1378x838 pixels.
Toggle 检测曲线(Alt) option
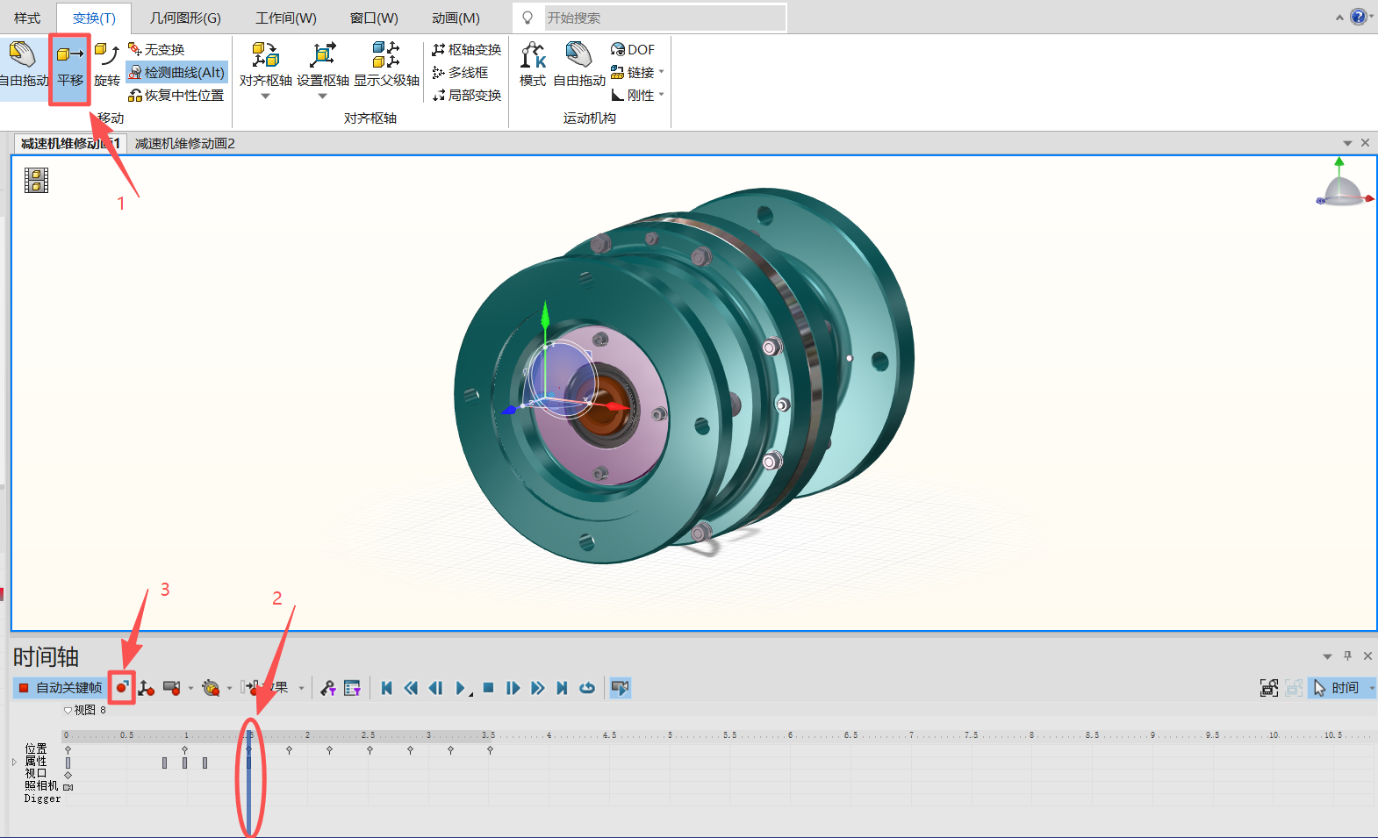[x=176, y=72]
